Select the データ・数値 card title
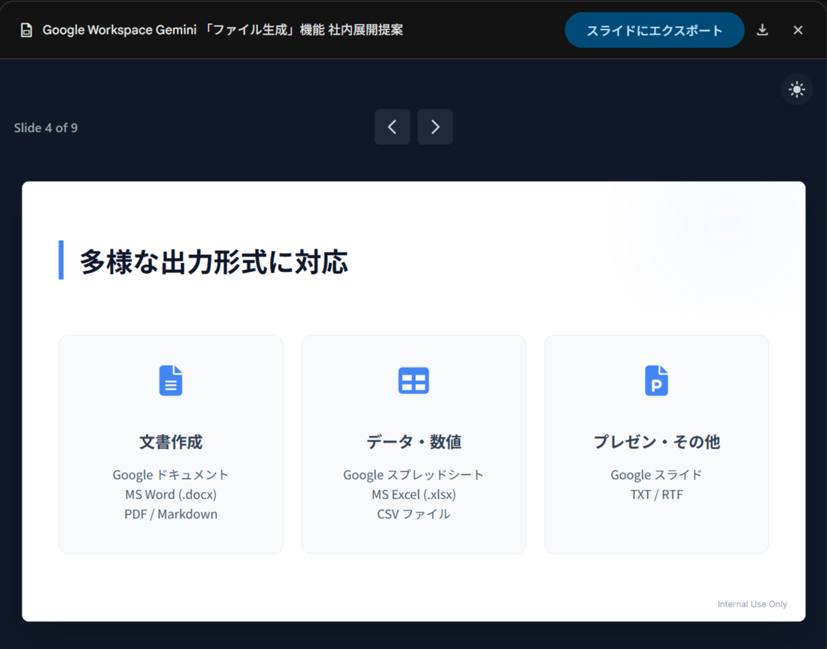This screenshot has height=649, width=827. 413,442
